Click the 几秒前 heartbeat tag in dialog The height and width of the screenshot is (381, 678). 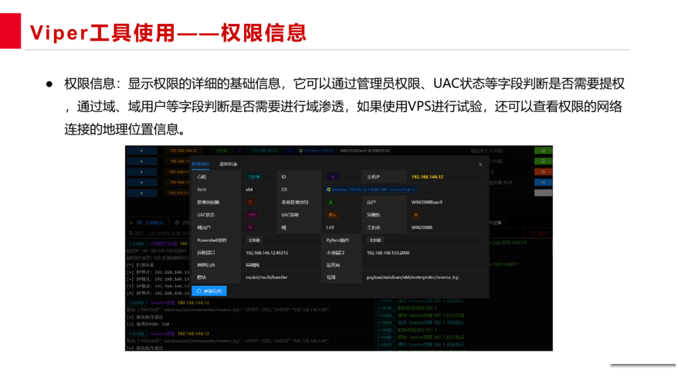click(254, 177)
